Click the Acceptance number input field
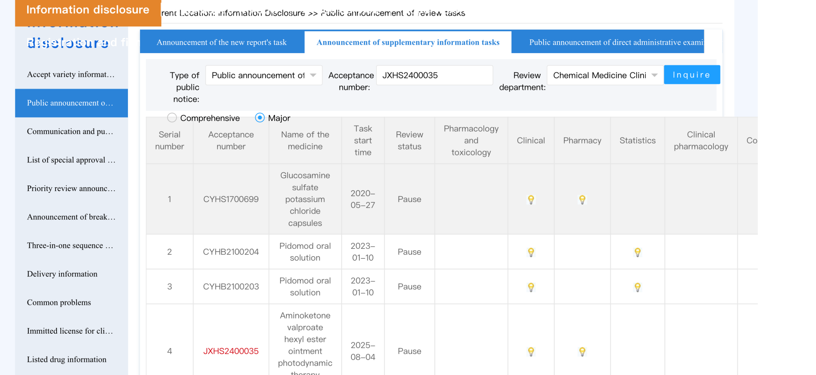Image resolution: width=816 pixels, height=375 pixels. pyautogui.click(x=434, y=75)
